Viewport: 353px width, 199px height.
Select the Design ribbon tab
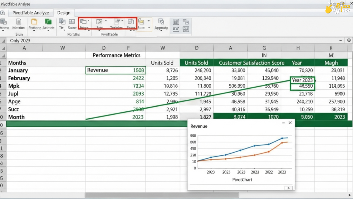click(64, 13)
